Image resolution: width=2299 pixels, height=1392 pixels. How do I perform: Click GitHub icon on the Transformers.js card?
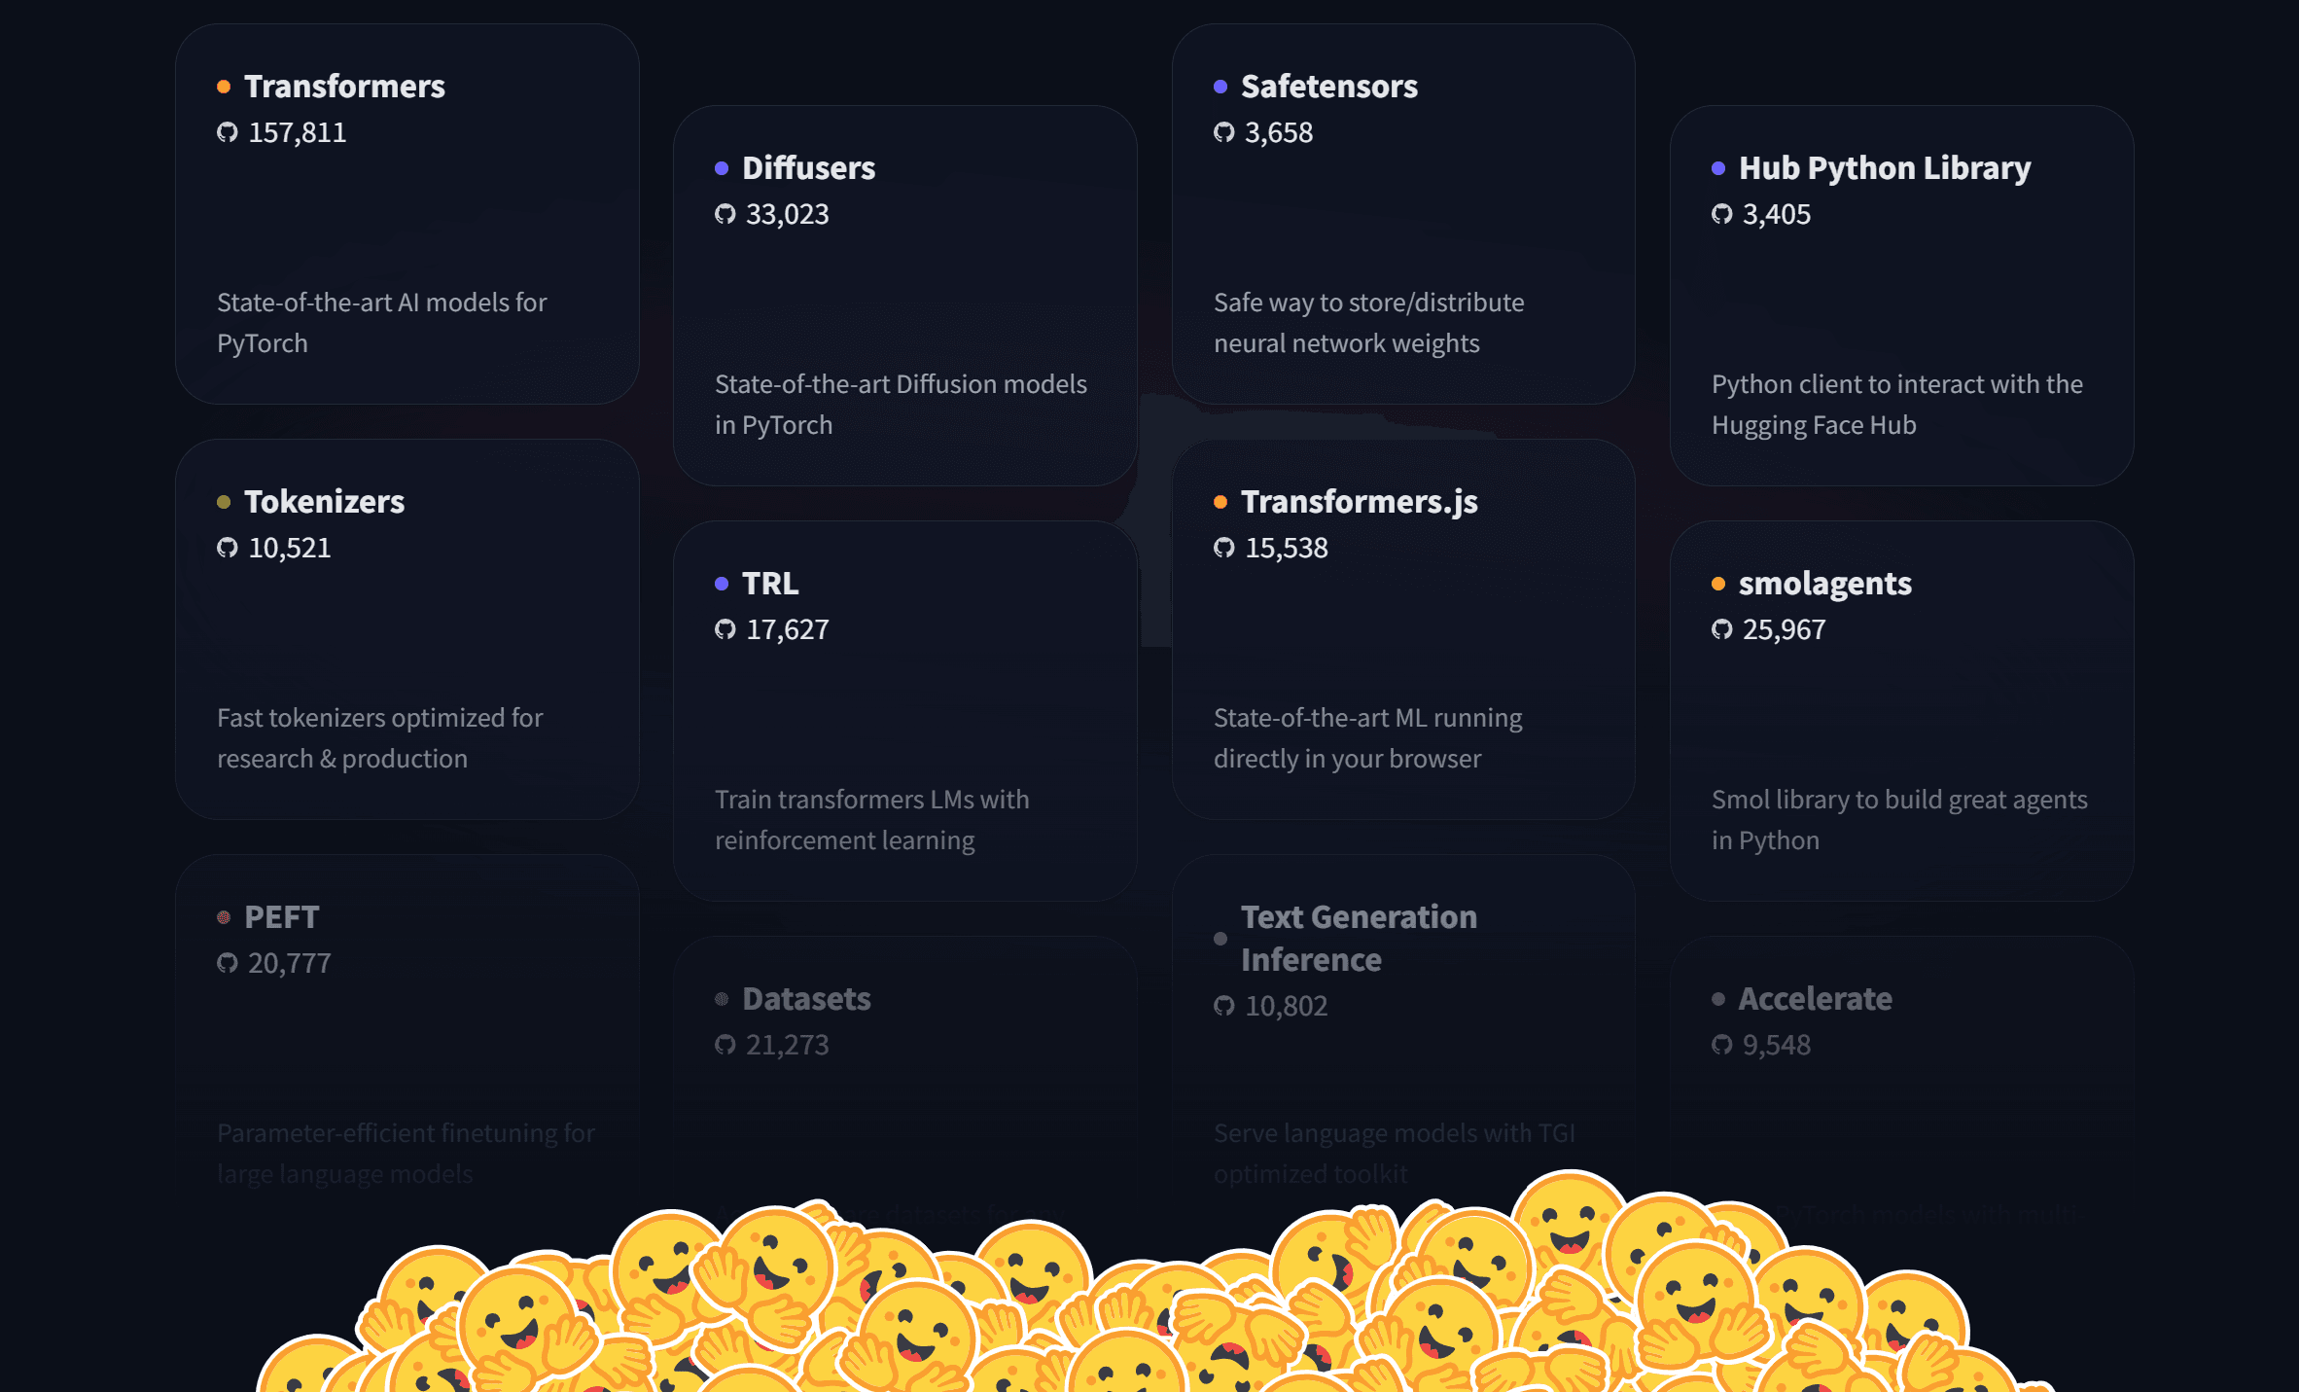click(1223, 548)
